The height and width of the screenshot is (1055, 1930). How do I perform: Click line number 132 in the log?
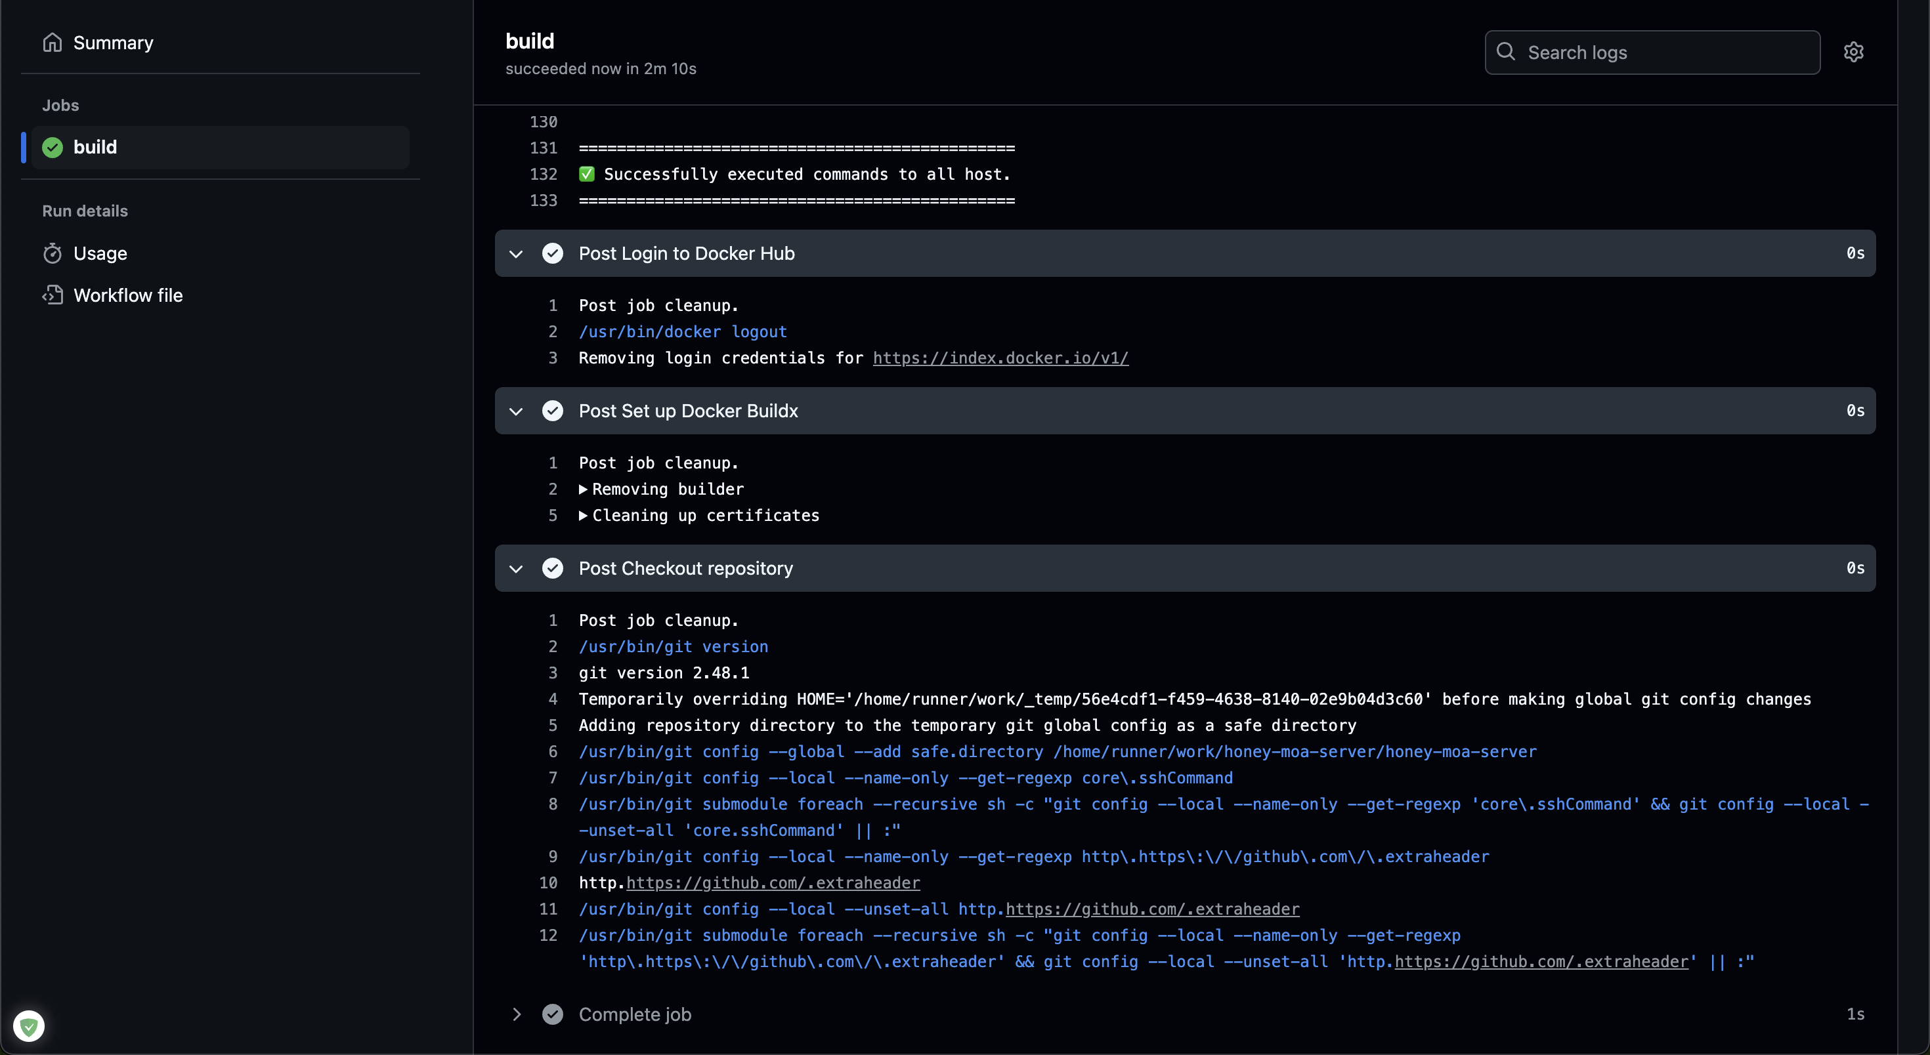pyautogui.click(x=543, y=175)
